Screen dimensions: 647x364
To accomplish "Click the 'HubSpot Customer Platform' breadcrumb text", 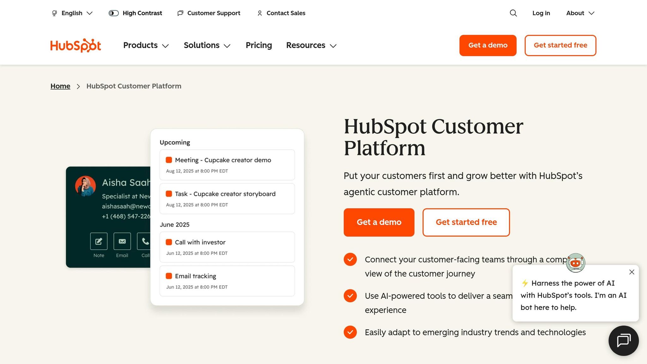I will pos(134,86).
